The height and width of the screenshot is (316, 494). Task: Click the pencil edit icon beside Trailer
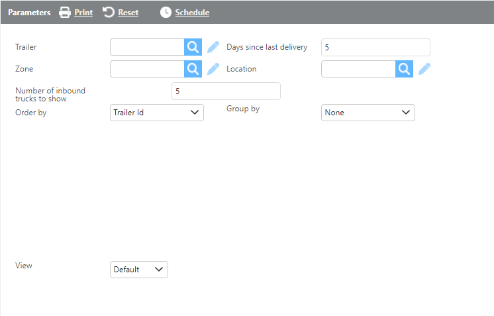click(x=213, y=47)
